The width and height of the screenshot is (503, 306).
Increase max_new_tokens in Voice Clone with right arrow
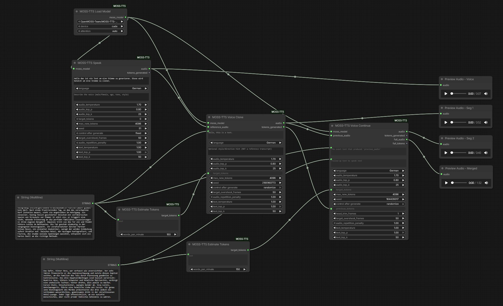[280, 178]
